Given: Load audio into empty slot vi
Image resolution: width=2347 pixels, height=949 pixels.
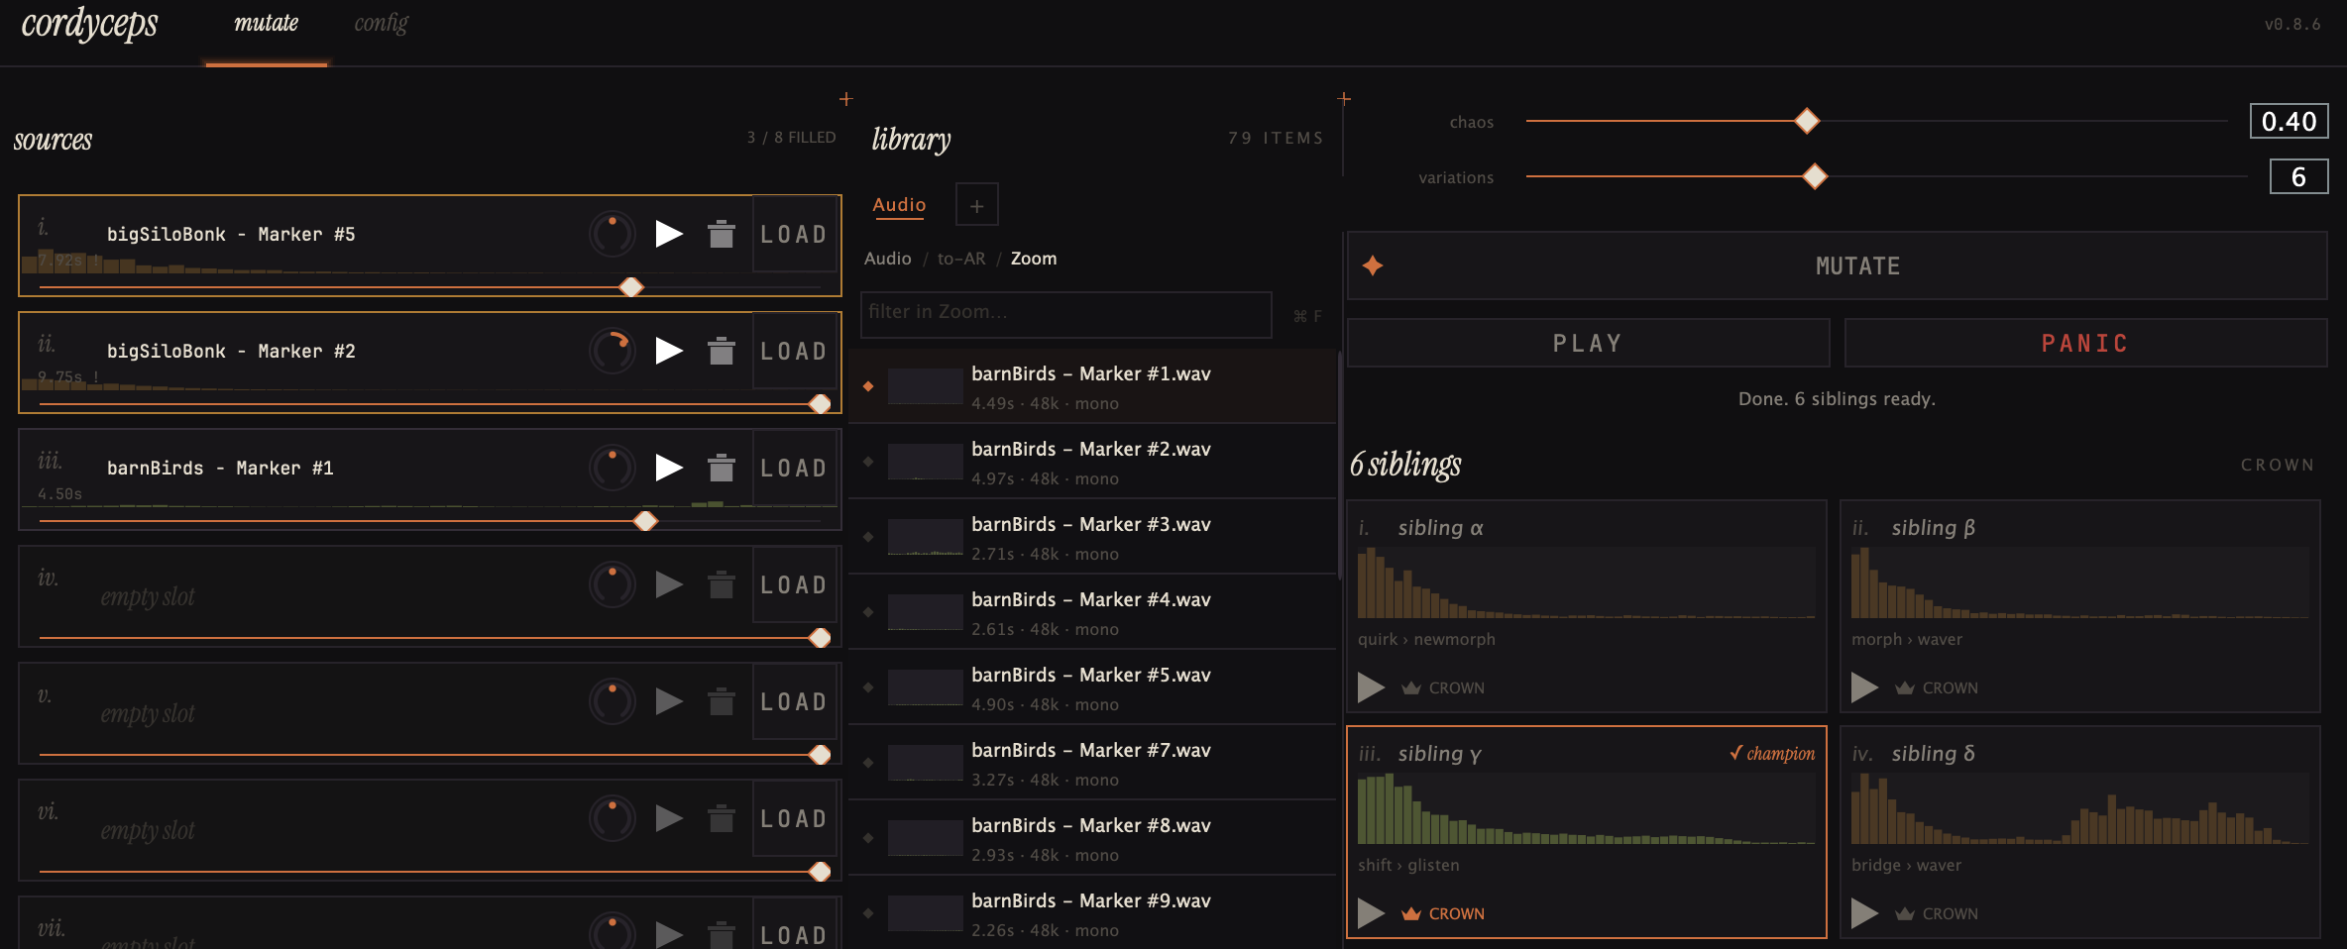Looking at the screenshot, I should [794, 818].
